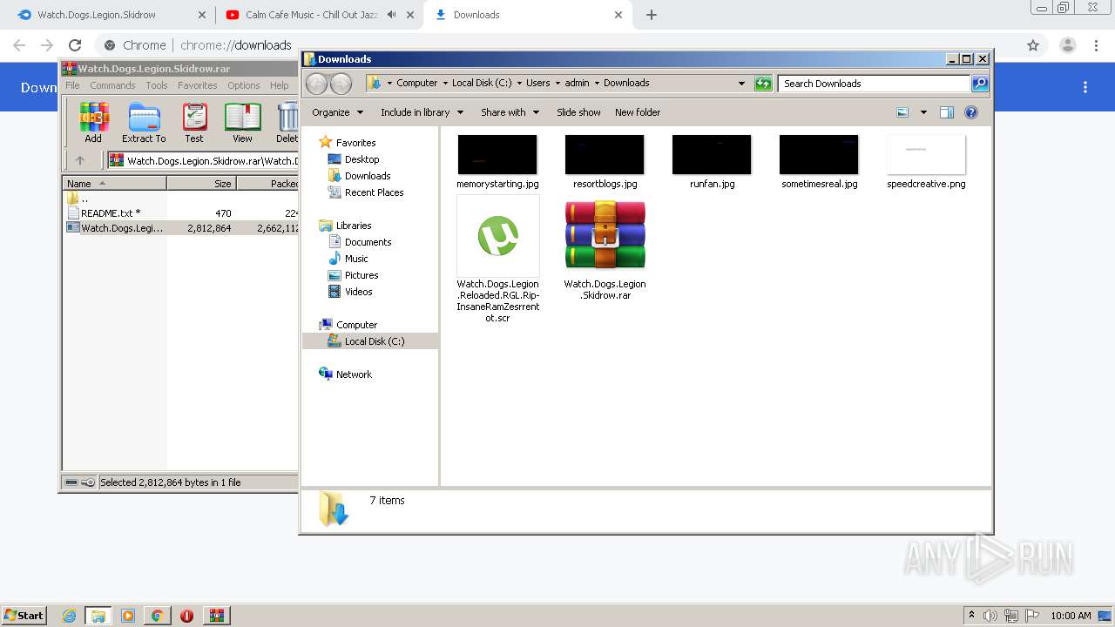
Task: Mute the Calm Cafe Music tab audio icon
Action: pos(392,15)
